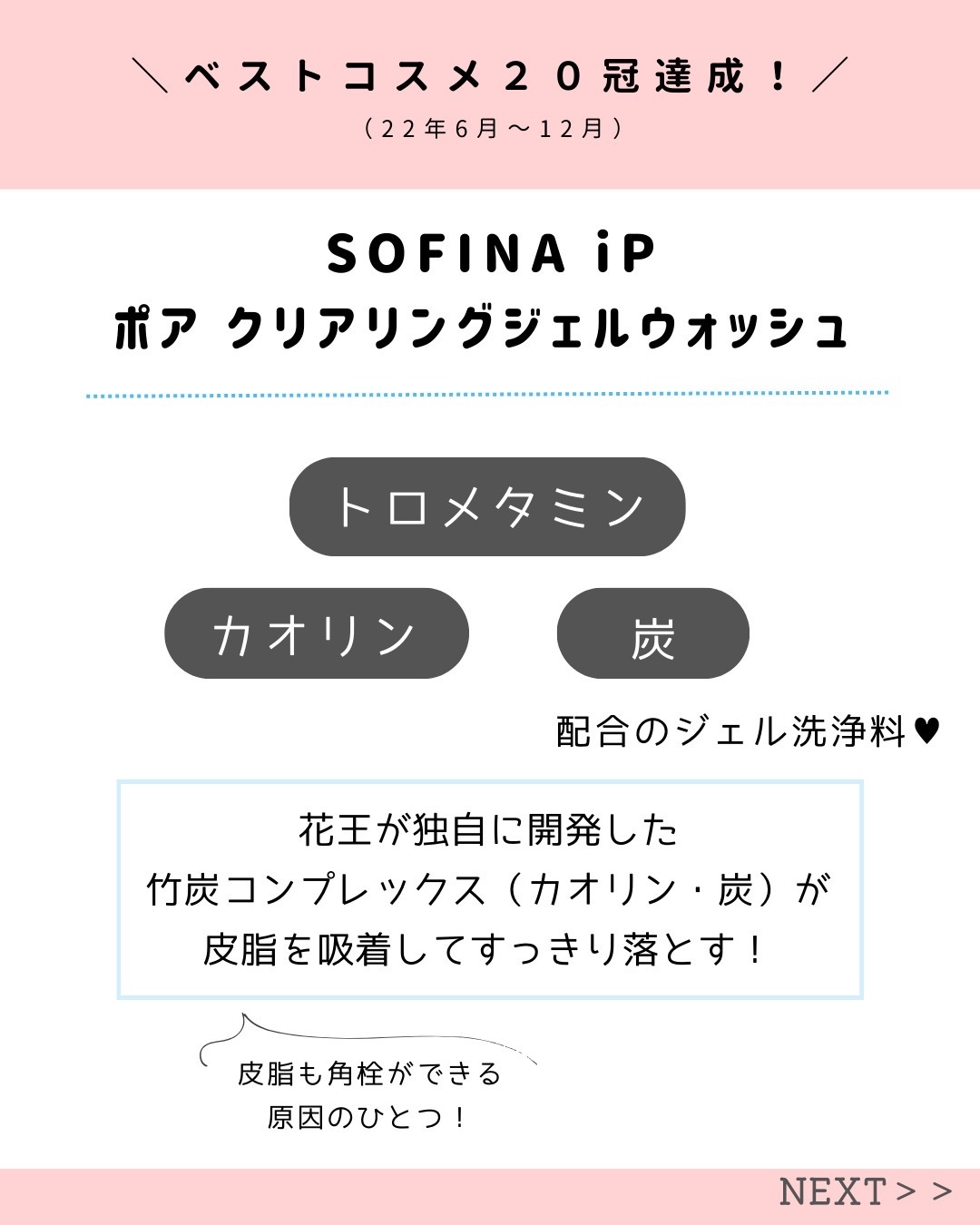Go to the next slide via NEXT
Image resolution: width=980 pixels, height=1225 pixels.
pos(832,1191)
